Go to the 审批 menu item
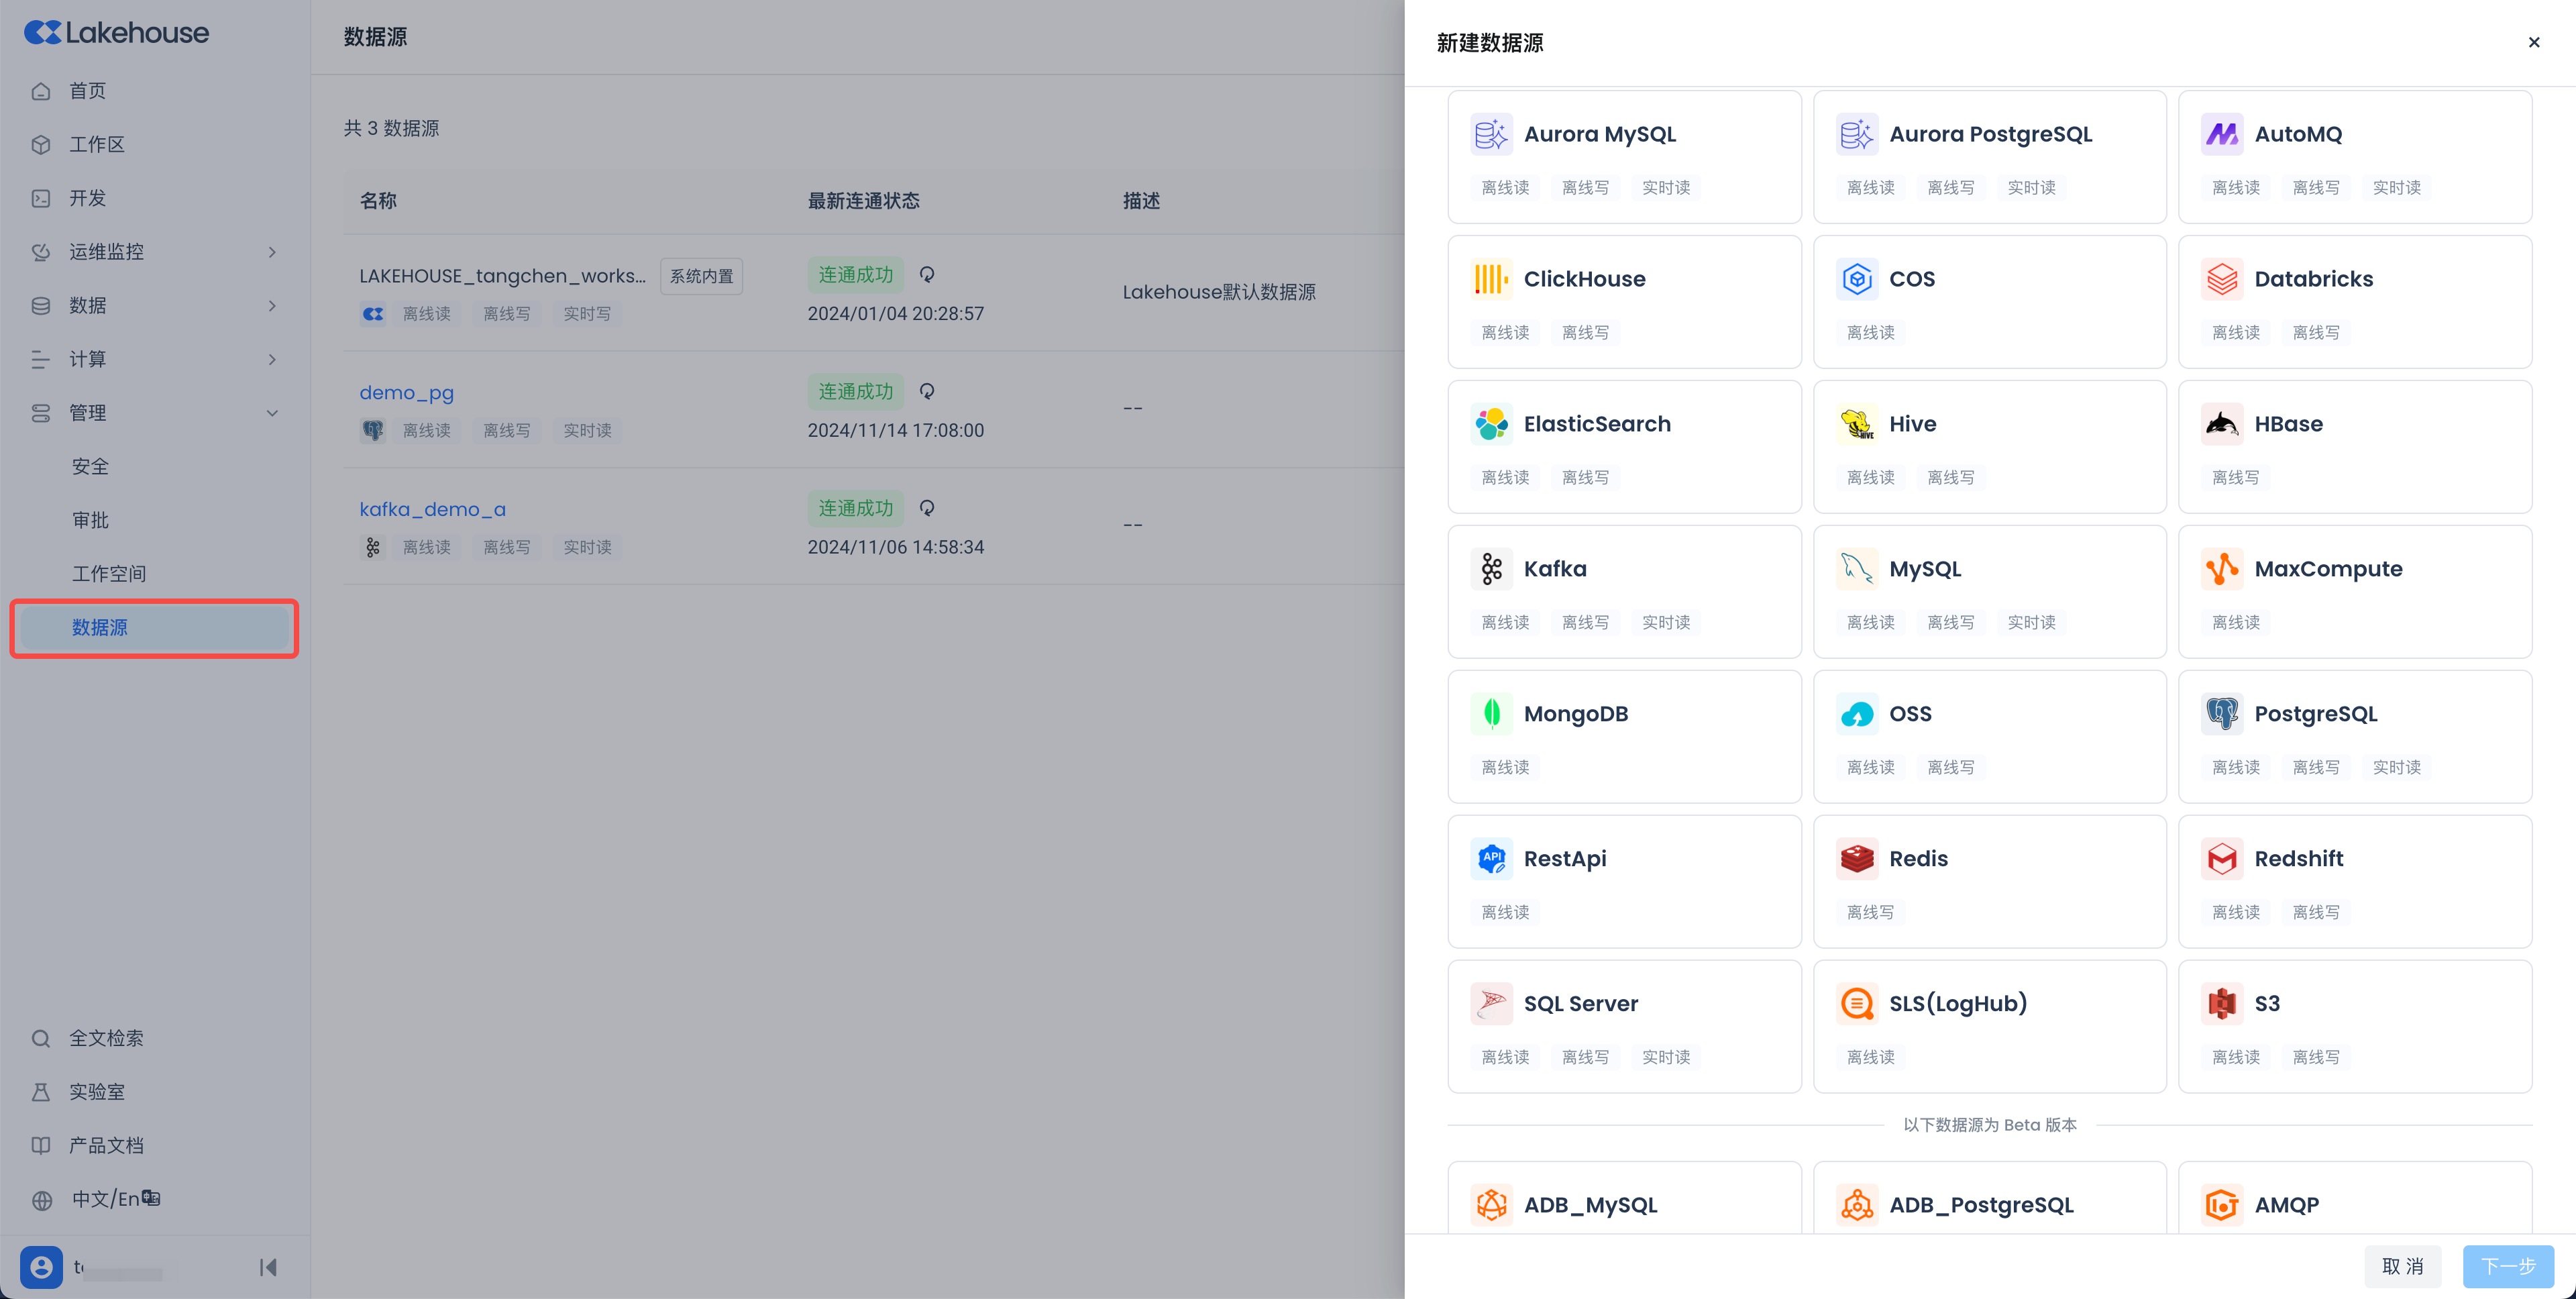This screenshot has width=2576, height=1299. tap(90, 520)
